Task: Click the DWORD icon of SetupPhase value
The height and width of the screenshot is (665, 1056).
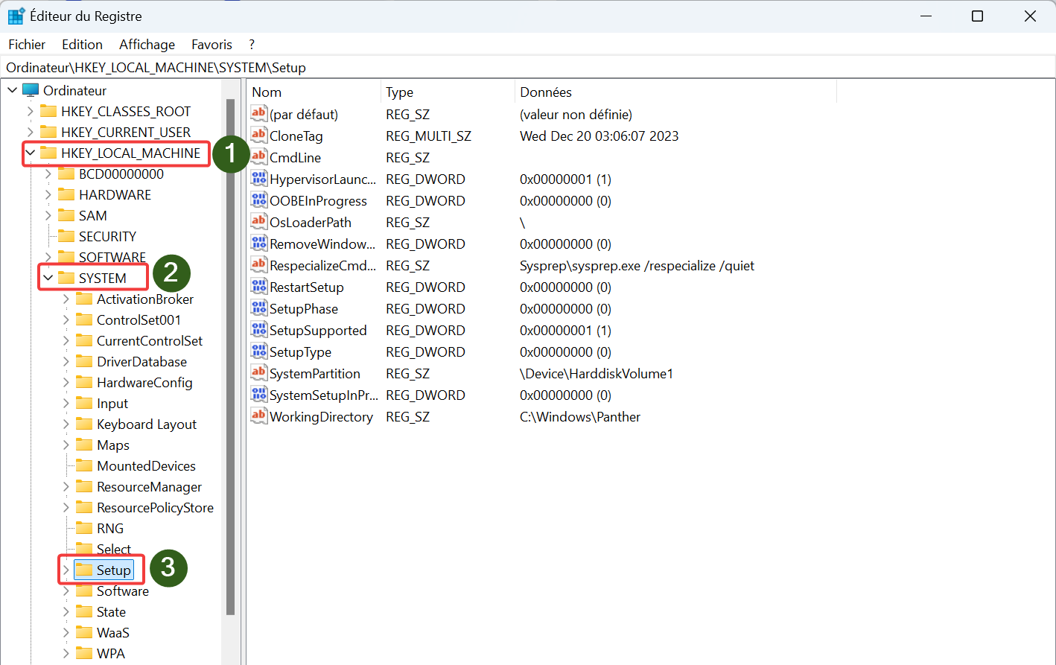Action: point(258,308)
